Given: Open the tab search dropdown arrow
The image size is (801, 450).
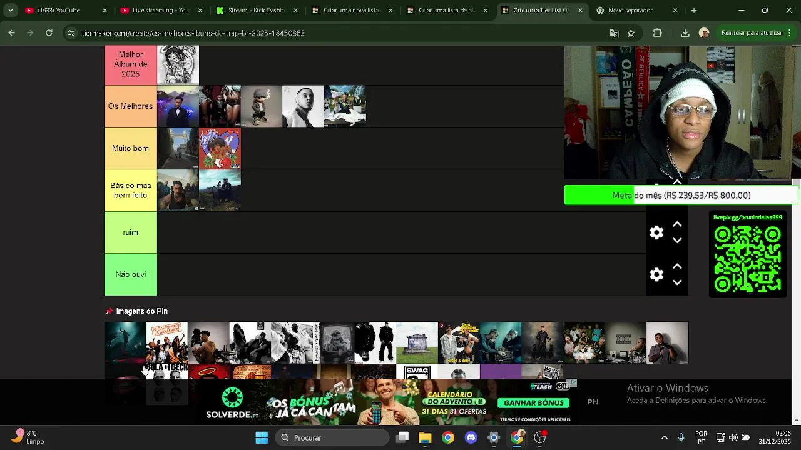Looking at the screenshot, I should coord(10,11).
